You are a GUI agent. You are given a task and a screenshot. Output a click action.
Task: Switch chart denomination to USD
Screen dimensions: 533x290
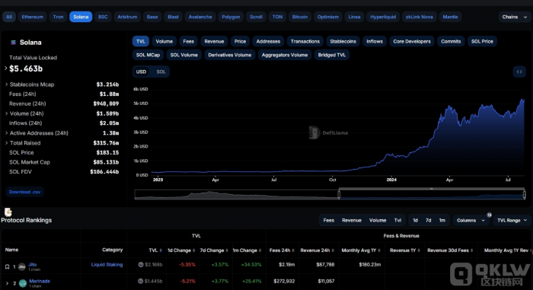coord(141,72)
